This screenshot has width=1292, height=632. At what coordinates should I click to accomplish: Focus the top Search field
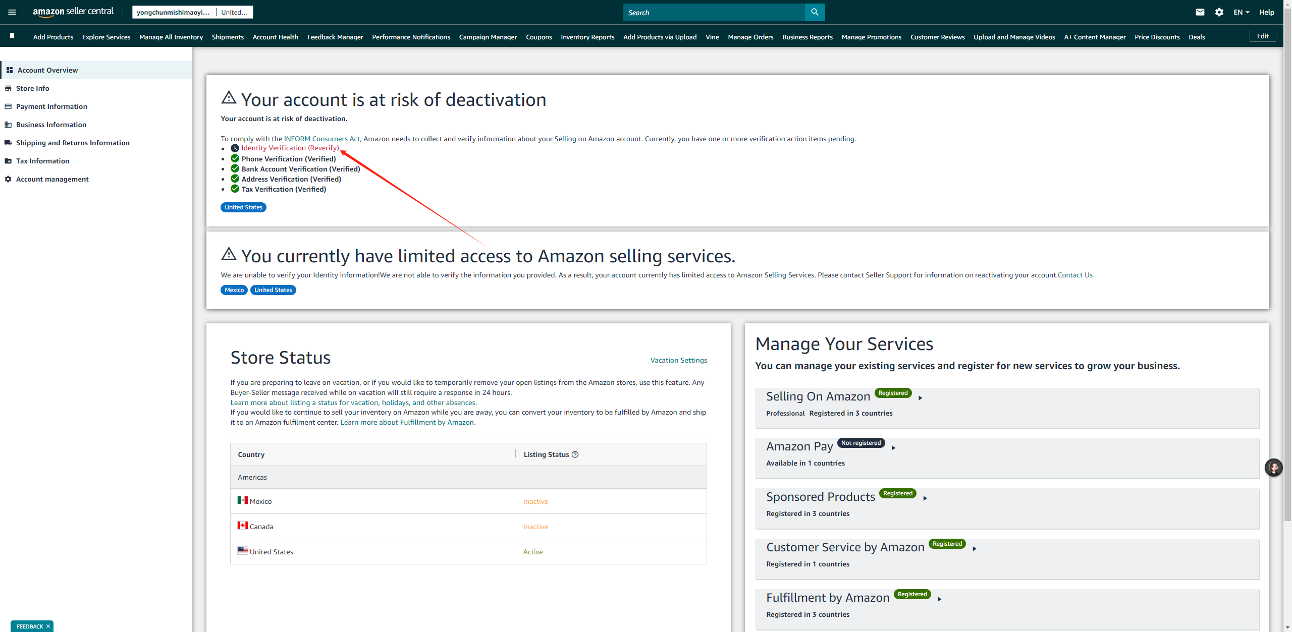[714, 12]
